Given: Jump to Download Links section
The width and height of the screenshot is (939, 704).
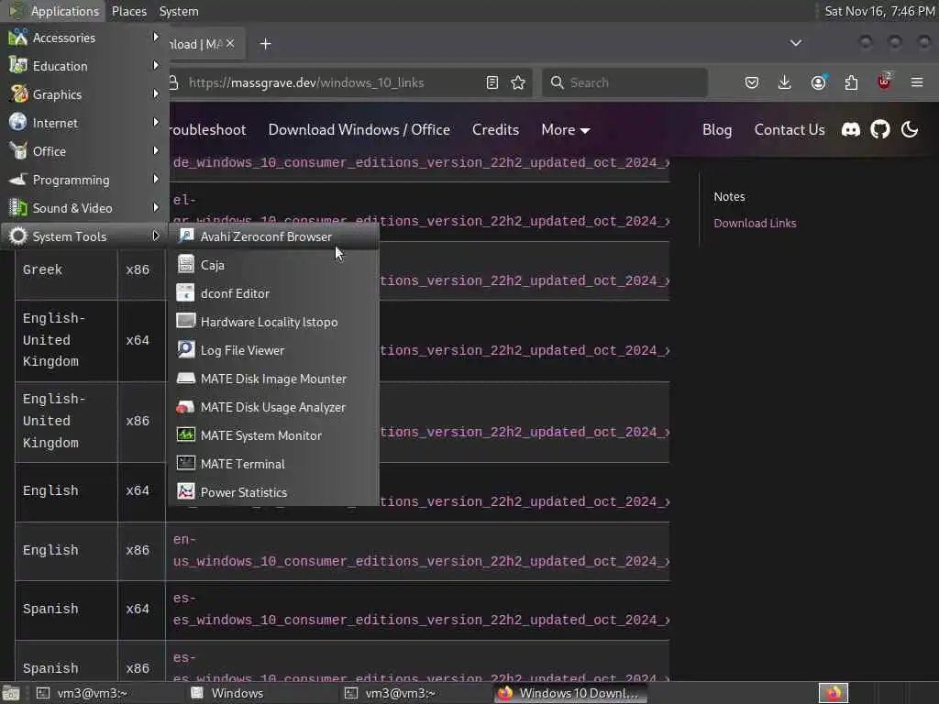Looking at the screenshot, I should 755,224.
